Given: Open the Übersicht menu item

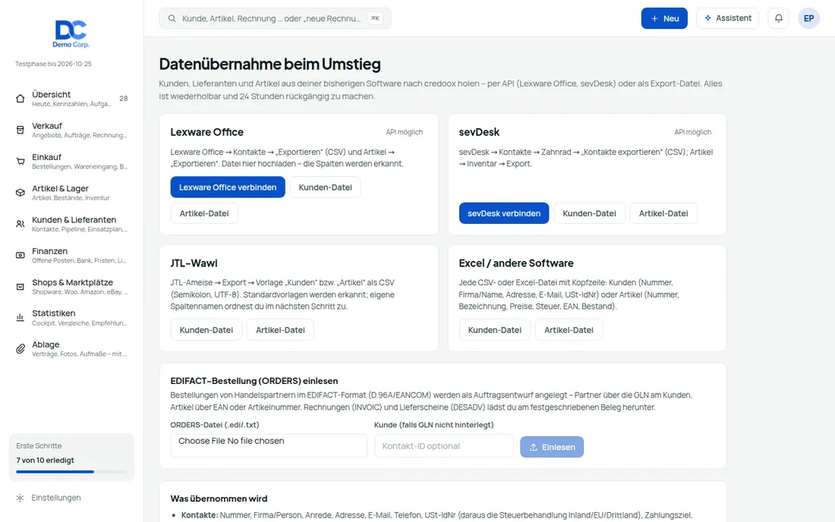Looking at the screenshot, I should tap(72, 99).
